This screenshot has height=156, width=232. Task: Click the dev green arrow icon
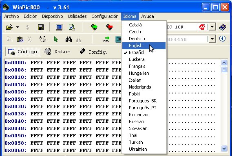[106, 39]
